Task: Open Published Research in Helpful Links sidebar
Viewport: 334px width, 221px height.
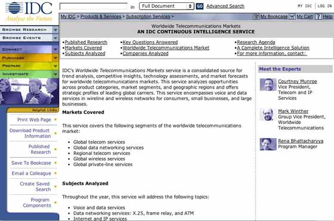Action: click(39, 150)
